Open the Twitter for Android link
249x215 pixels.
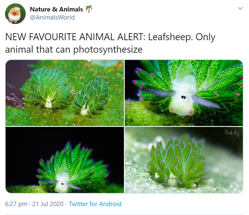click(95, 204)
